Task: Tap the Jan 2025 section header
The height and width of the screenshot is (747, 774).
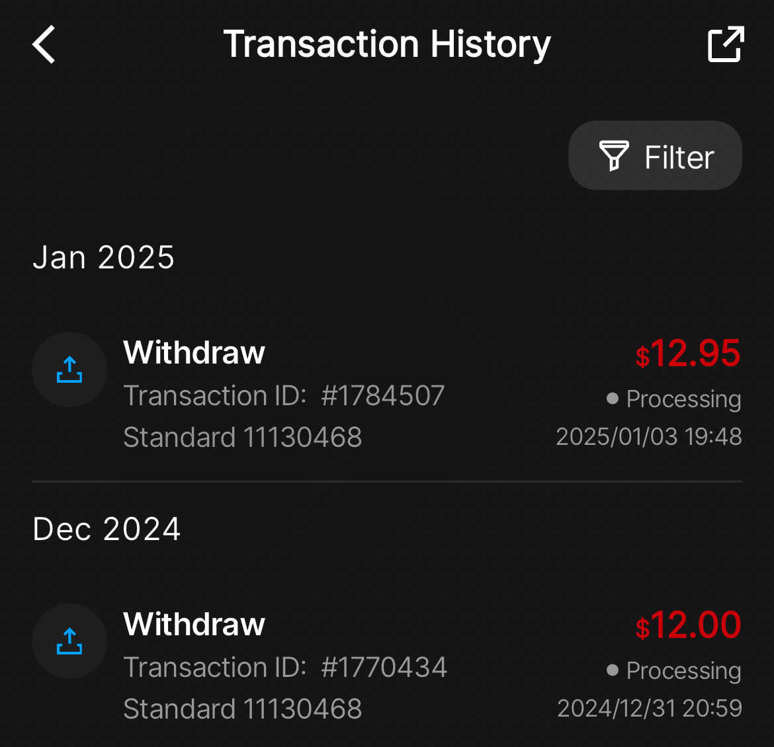Action: coord(104,257)
